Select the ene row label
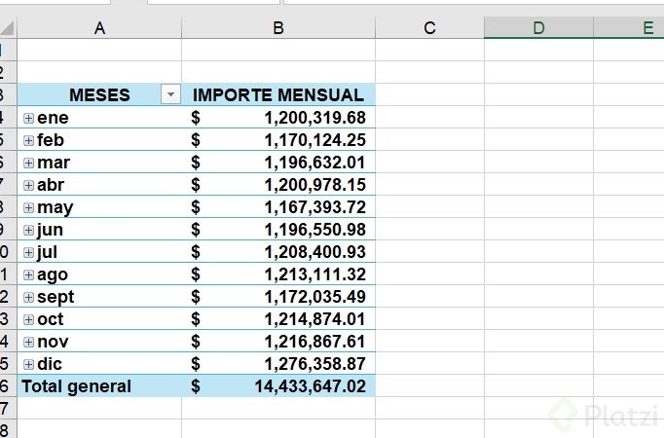 [53, 118]
